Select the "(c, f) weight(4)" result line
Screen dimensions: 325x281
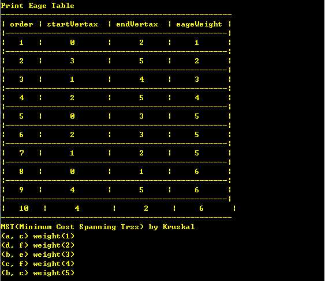[38, 264]
